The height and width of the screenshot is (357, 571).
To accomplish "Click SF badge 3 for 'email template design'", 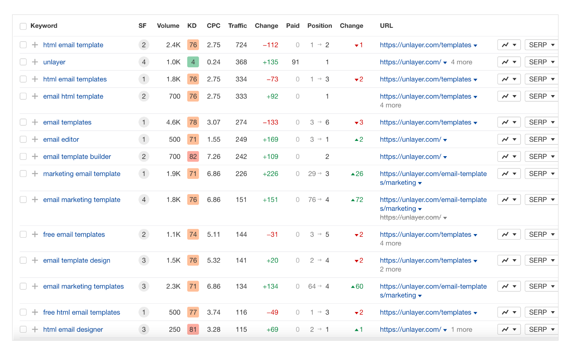I will pyautogui.click(x=144, y=260).
